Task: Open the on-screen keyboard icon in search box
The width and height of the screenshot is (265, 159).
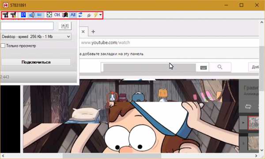Action: 203,68
